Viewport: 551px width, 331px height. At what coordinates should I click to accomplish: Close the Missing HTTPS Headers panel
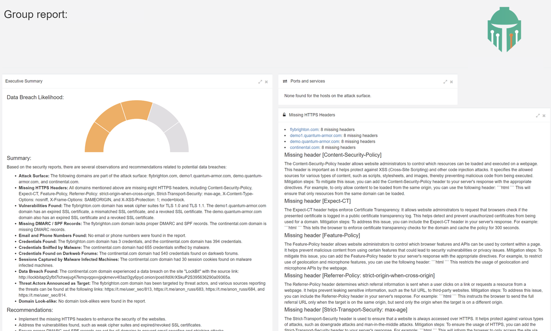(x=544, y=116)
